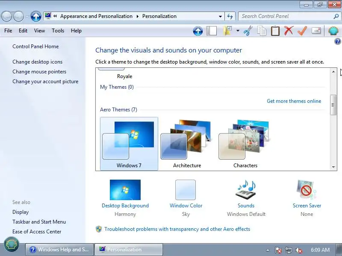The width and height of the screenshot is (342, 256).
Task: Open the Help menu
Action: 76,31
